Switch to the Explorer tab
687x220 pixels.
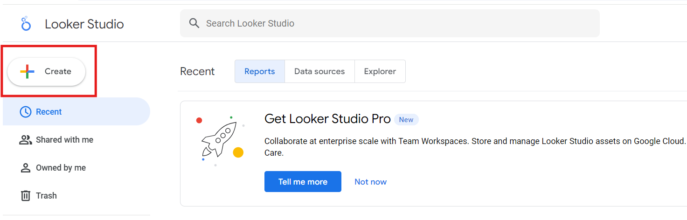point(380,71)
